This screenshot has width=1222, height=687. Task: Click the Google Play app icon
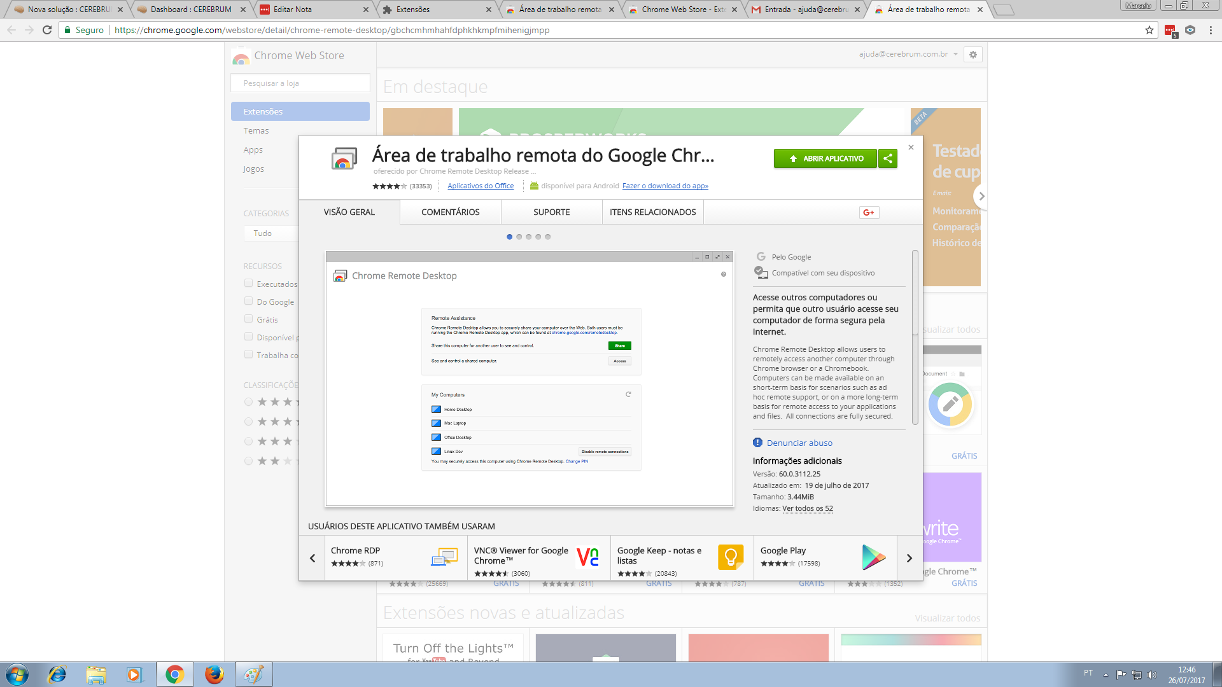(x=873, y=557)
